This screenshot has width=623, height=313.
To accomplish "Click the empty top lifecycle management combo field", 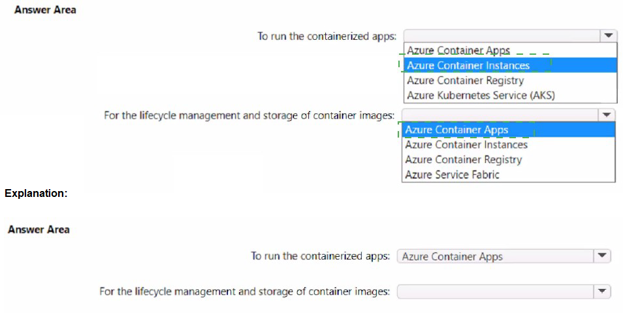I will 500,115.
